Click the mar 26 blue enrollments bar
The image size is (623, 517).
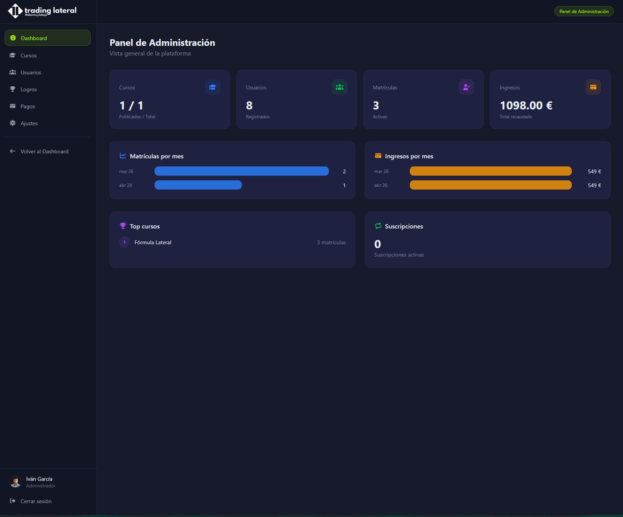click(x=242, y=171)
